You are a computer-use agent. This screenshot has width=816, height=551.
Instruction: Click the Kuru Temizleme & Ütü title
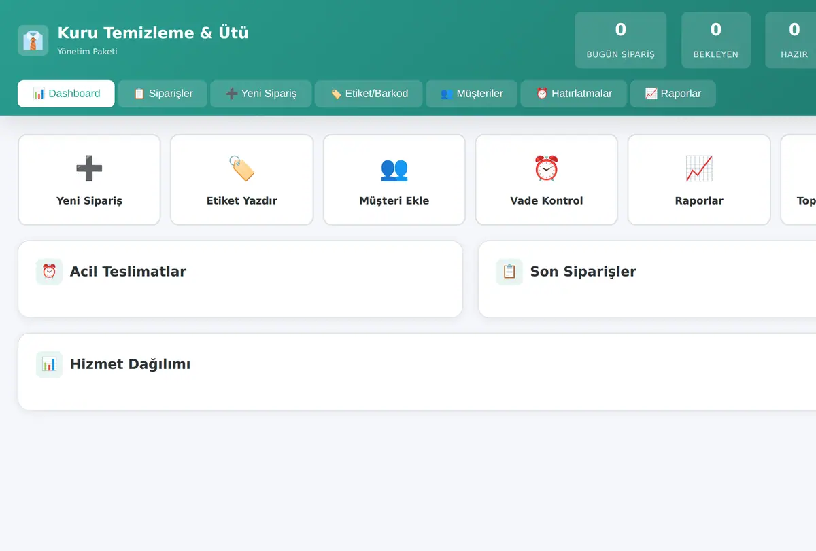click(153, 33)
